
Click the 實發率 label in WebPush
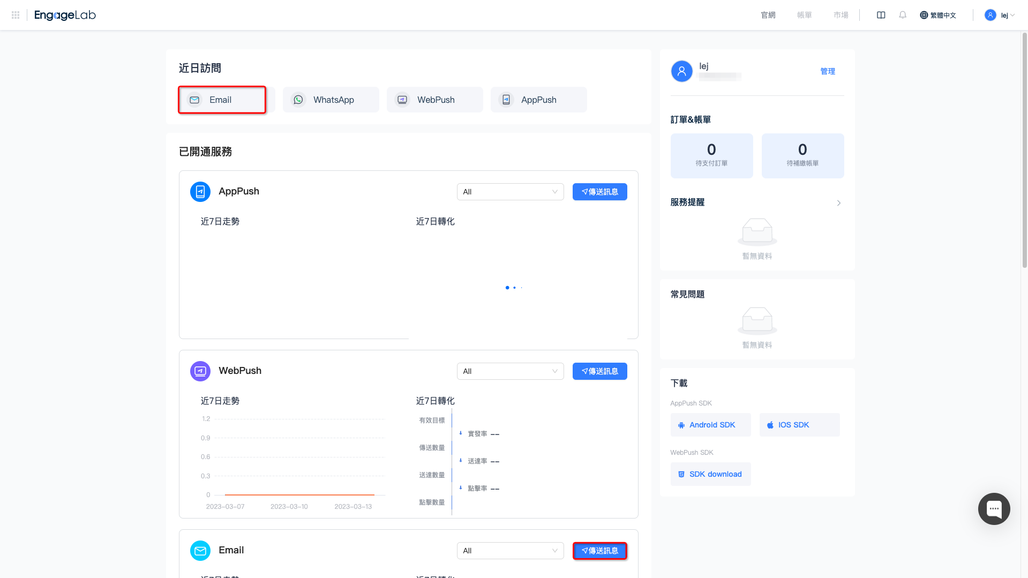point(477,434)
